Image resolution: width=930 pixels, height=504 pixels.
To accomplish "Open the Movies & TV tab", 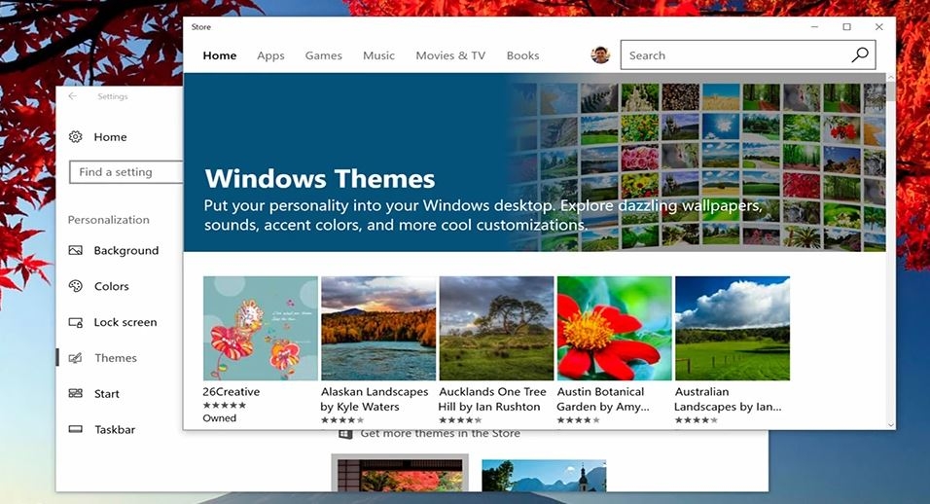I will (450, 55).
